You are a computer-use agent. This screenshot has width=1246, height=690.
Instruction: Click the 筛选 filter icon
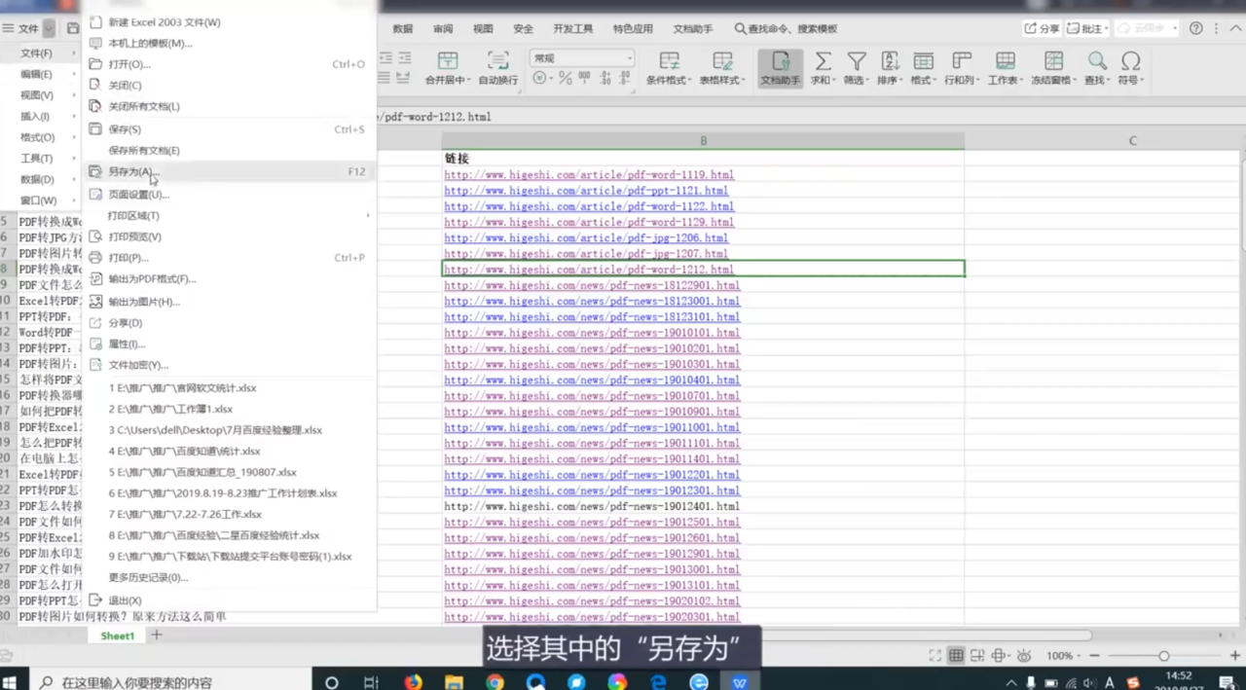coord(857,61)
